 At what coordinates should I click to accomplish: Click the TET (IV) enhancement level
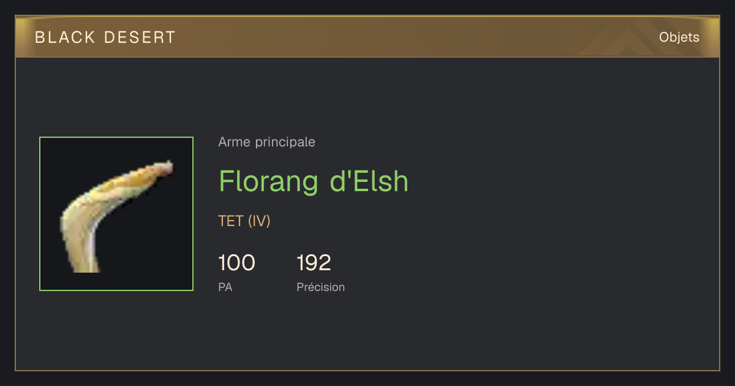(x=244, y=221)
